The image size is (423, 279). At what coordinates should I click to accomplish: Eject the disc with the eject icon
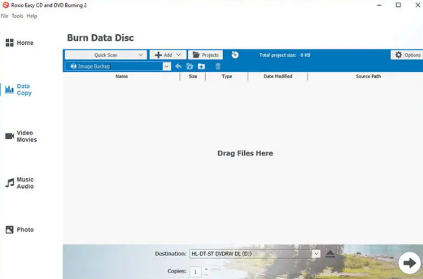pos(330,254)
